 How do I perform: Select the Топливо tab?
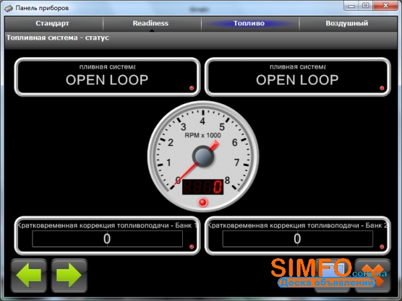point(249,23)
